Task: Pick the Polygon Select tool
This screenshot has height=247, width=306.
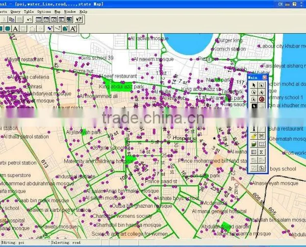Action: 262,92
